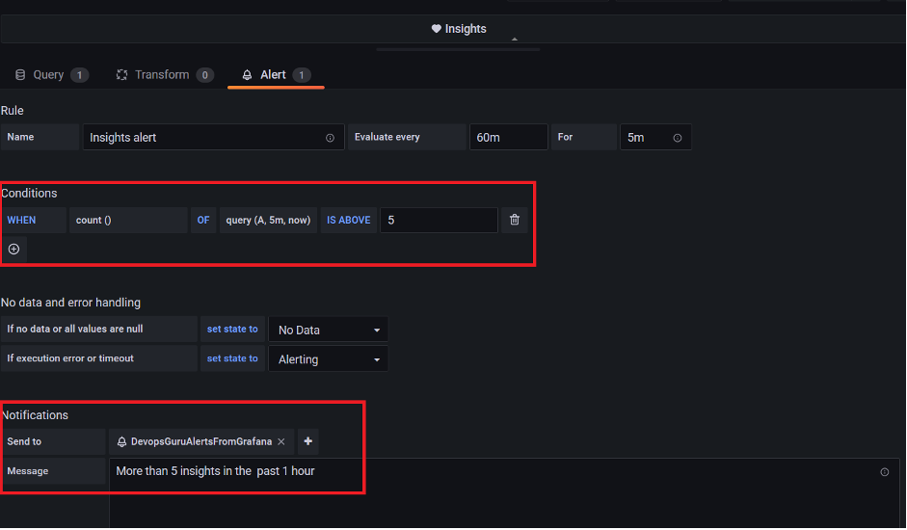
Task: Add a new condition with the plus circle
Action: (x=13, y=250)
